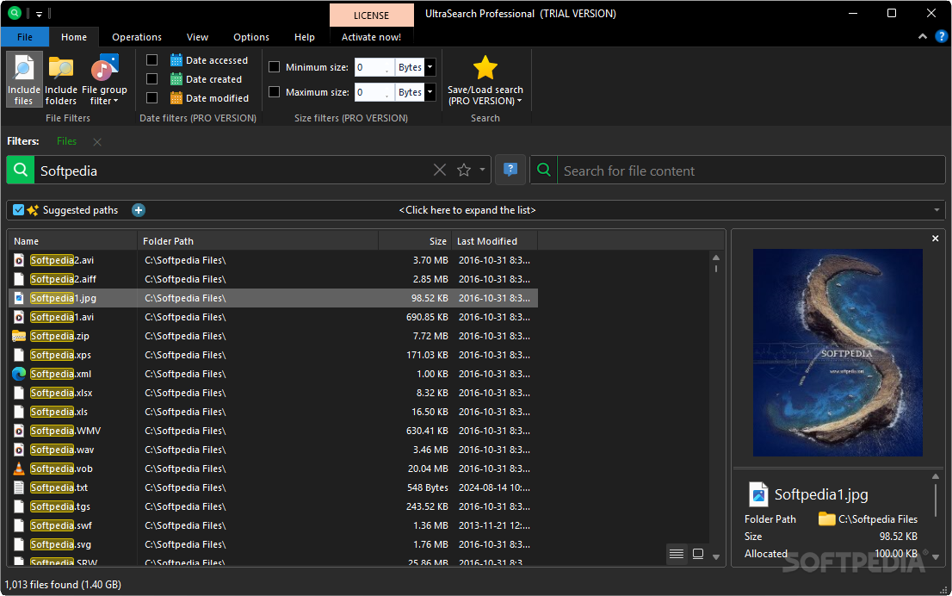Select Softpedia1.jpg image file icon in list
The height and width of the screenshot is (596, 952).
(x=19, y=298)
